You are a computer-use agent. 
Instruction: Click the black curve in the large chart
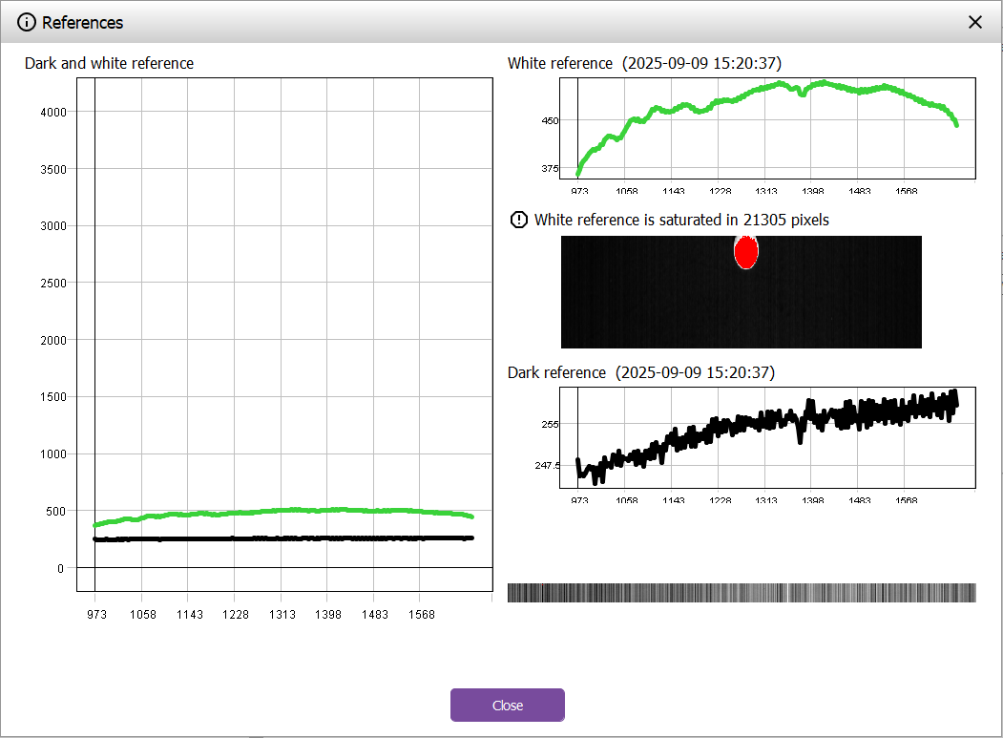pos(286,538)
